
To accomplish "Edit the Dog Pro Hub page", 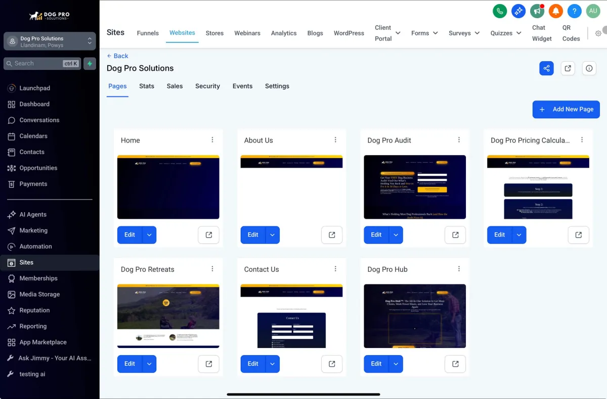I will coord(376,364).
